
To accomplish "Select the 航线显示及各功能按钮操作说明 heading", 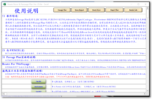I will (22, 71).
